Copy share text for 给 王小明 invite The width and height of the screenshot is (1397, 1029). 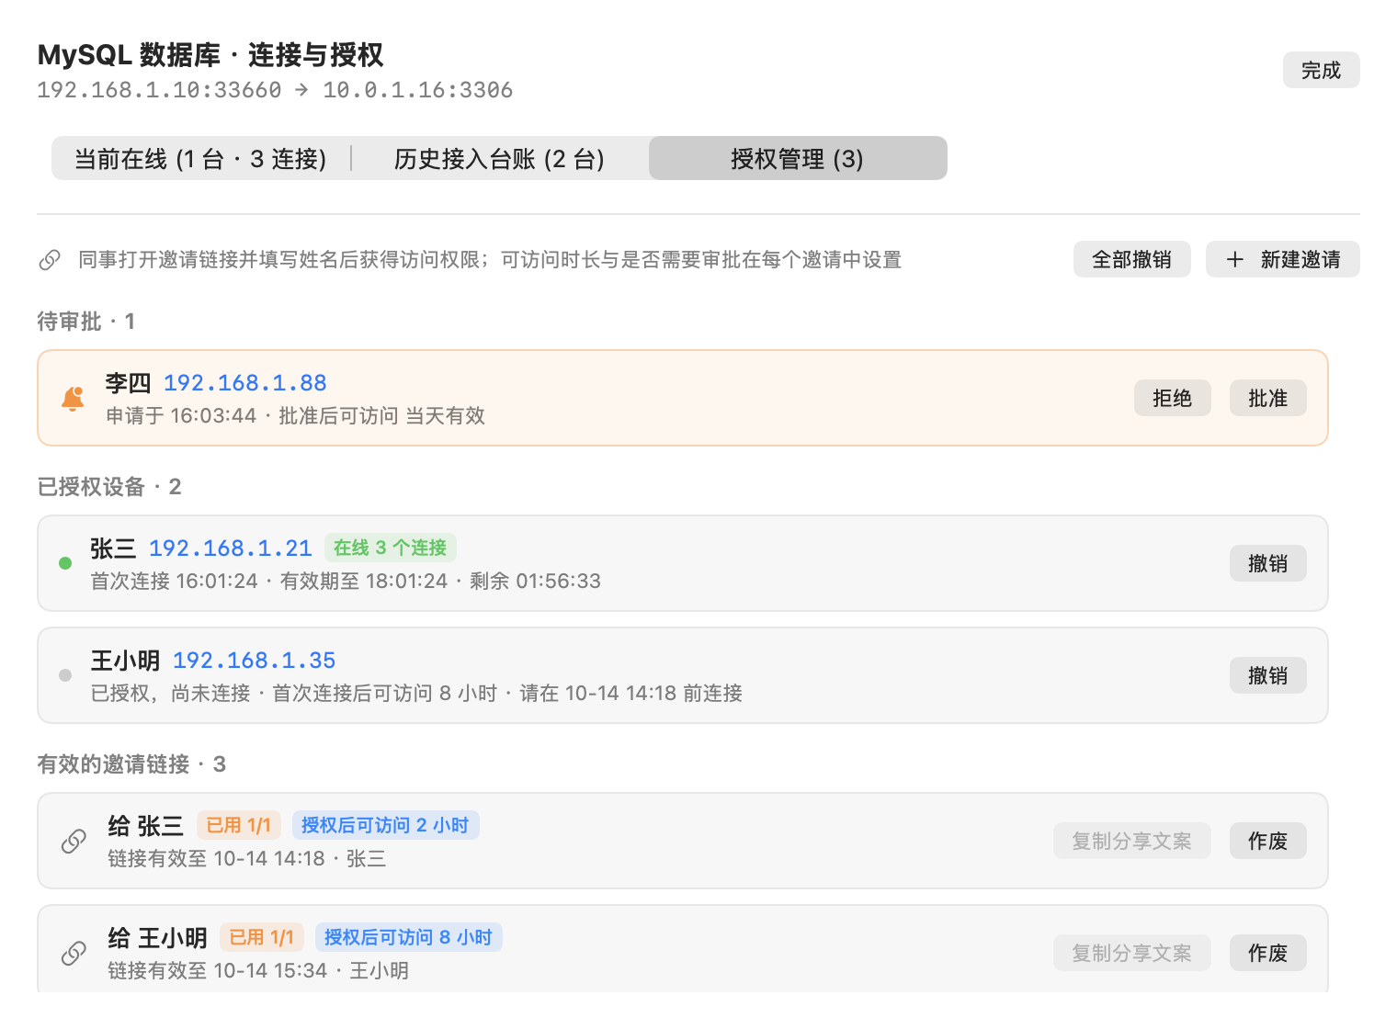pos(1131,953)
